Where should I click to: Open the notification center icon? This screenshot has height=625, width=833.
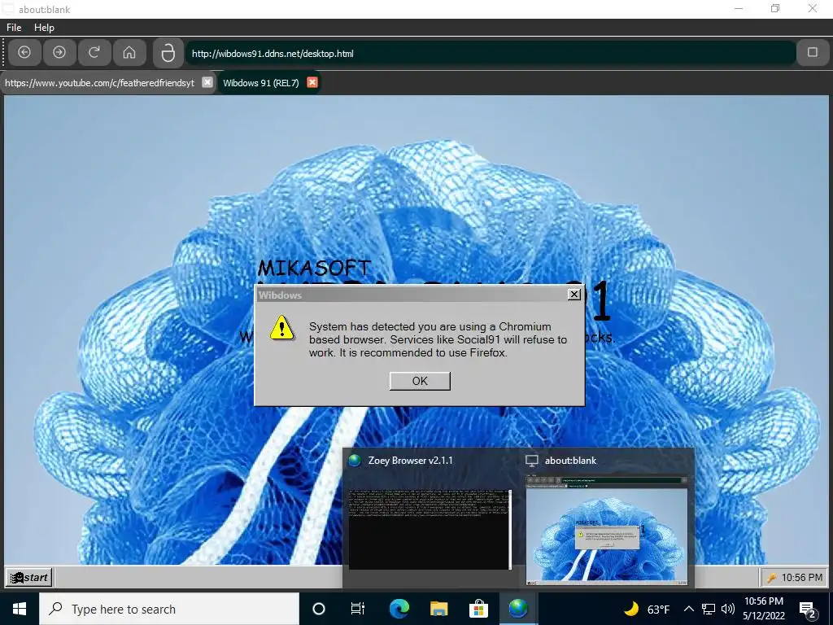[808, 610]
